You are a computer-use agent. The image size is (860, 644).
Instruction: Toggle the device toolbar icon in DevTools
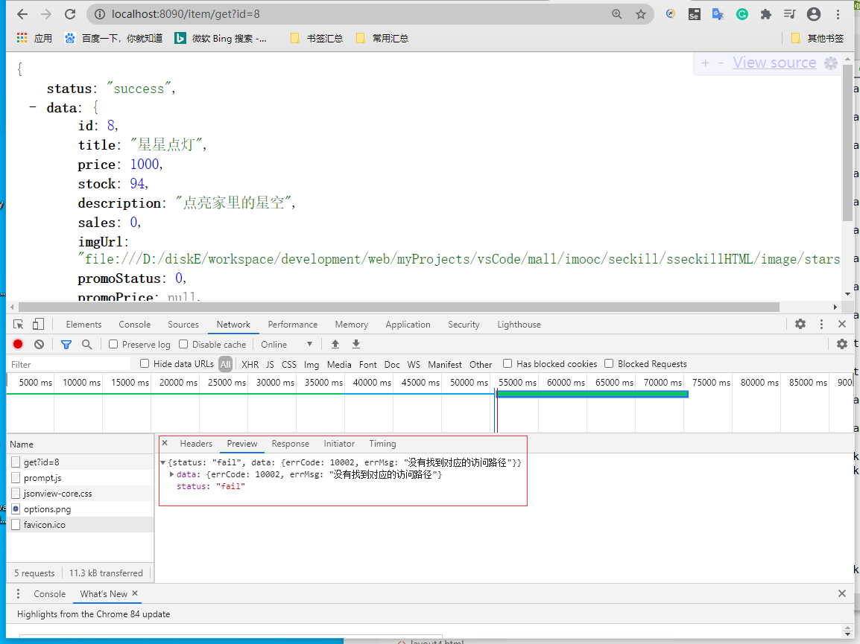38,325
